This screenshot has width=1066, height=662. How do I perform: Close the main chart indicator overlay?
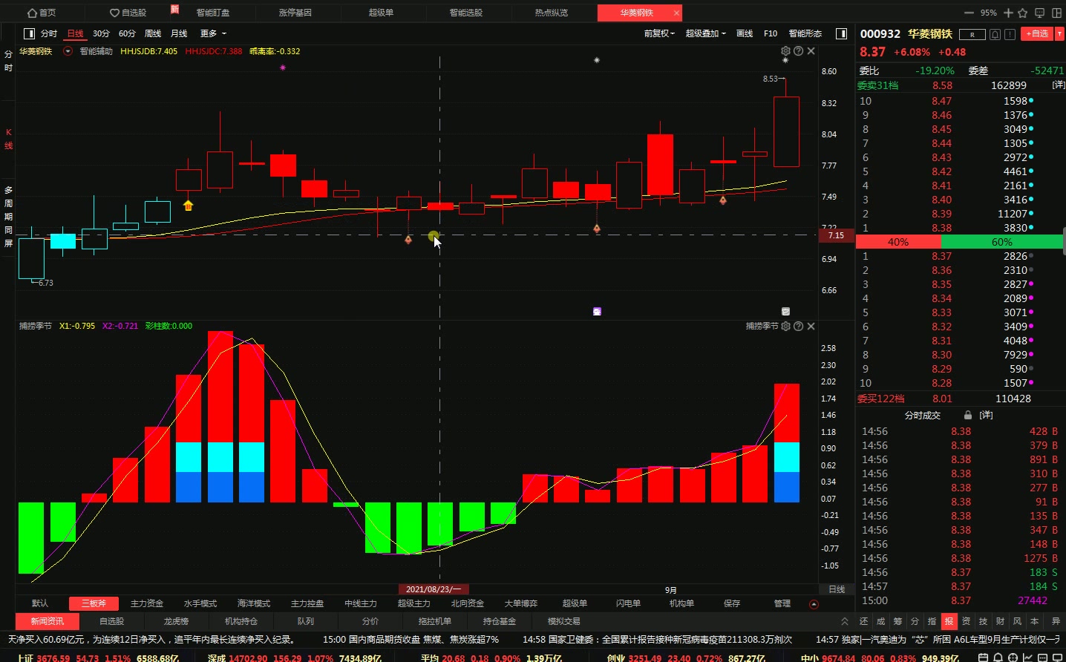click(x=811, y=51)
